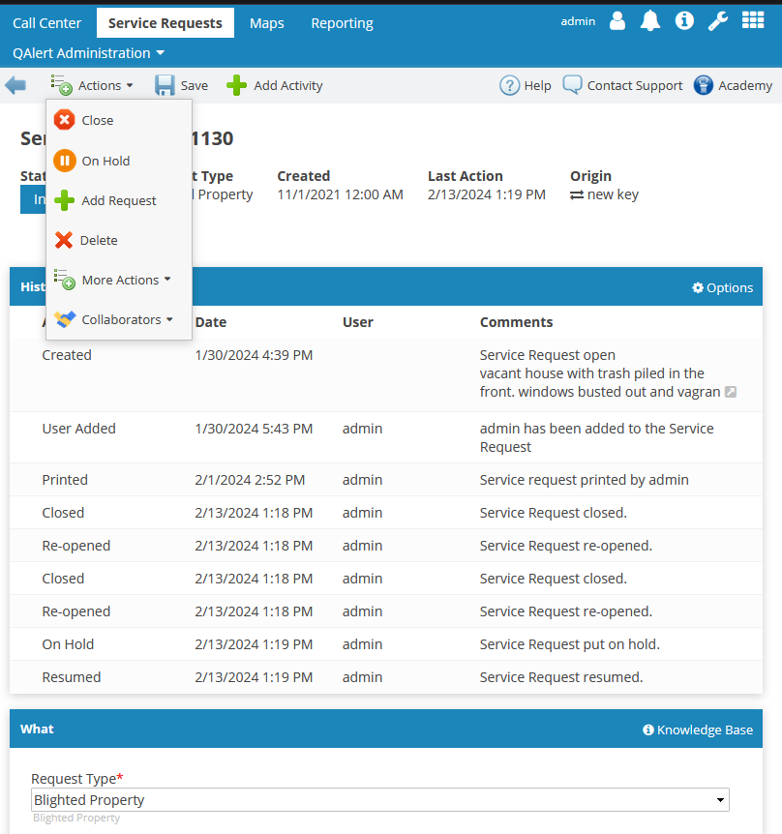This screenshot has height=834, width=782.
Task: Click the notifications bell icon
Action: [650, 21]
